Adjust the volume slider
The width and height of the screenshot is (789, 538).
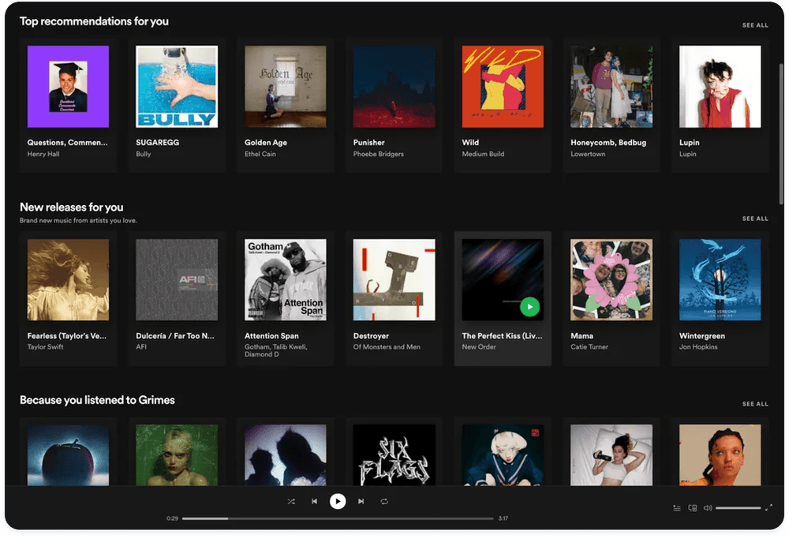738,507
